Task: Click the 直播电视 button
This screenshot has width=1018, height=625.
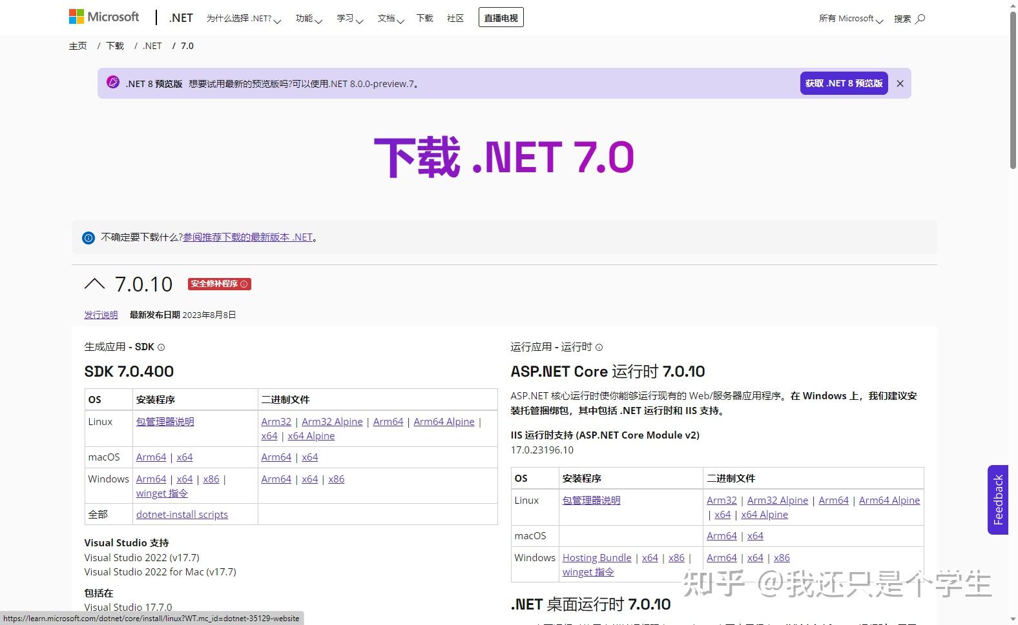Action: (501, 18)
